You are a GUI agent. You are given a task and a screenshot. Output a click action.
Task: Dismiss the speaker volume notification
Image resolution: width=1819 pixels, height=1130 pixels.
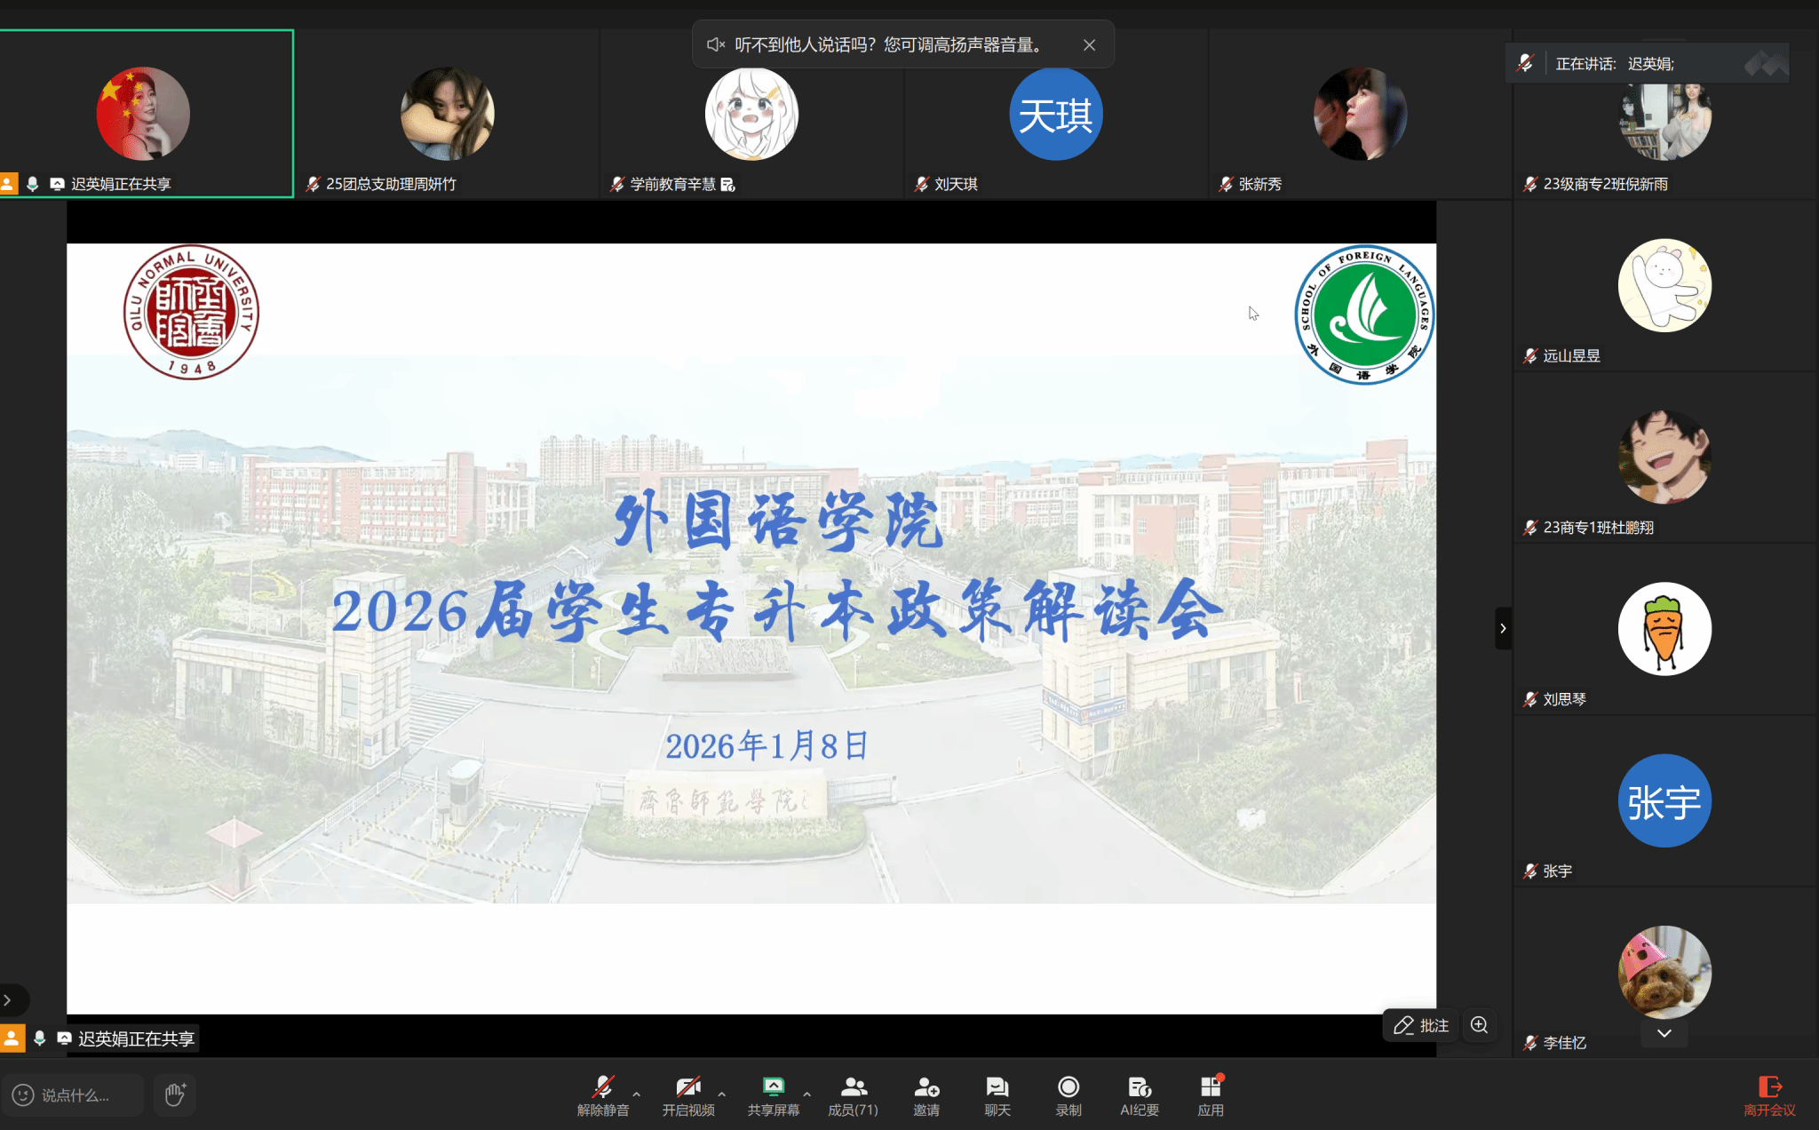1089,44
